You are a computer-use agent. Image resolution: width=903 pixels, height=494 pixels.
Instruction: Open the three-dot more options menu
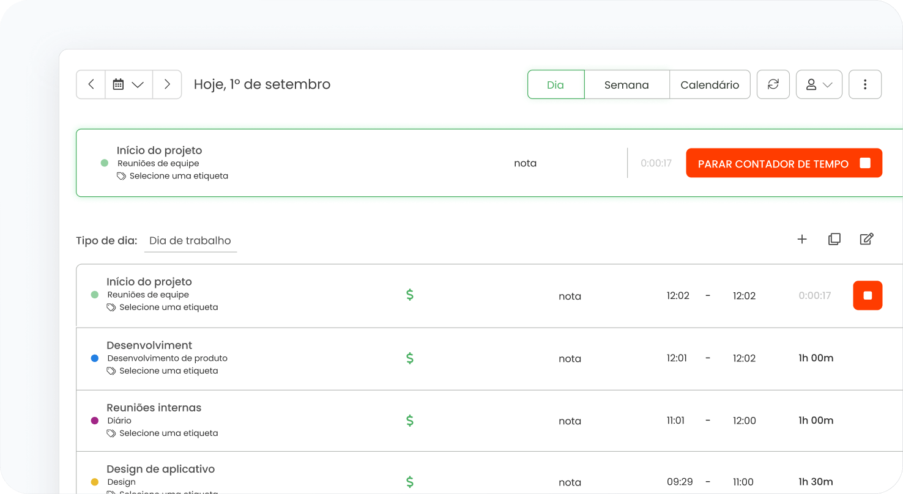864,84
